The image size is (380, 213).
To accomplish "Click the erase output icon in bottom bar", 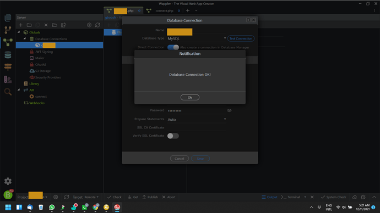I will [x=354, y=197].
